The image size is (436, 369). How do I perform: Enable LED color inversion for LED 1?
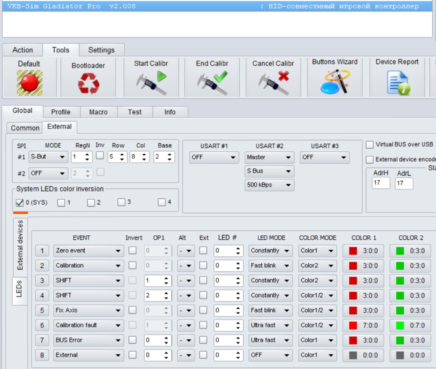point(61,203)
